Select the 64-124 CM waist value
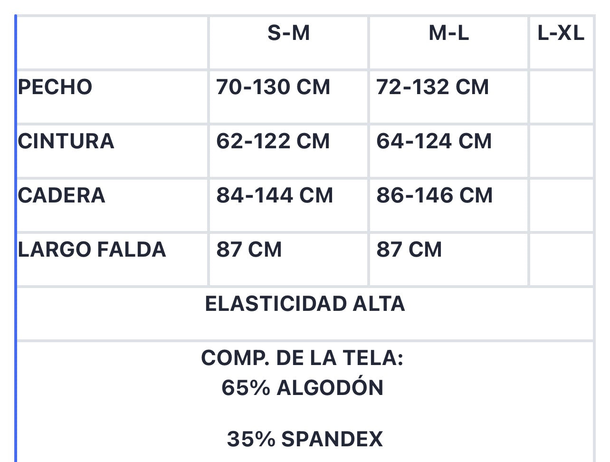This screenshot has width=610, height=462. click(x=434, y=142)
